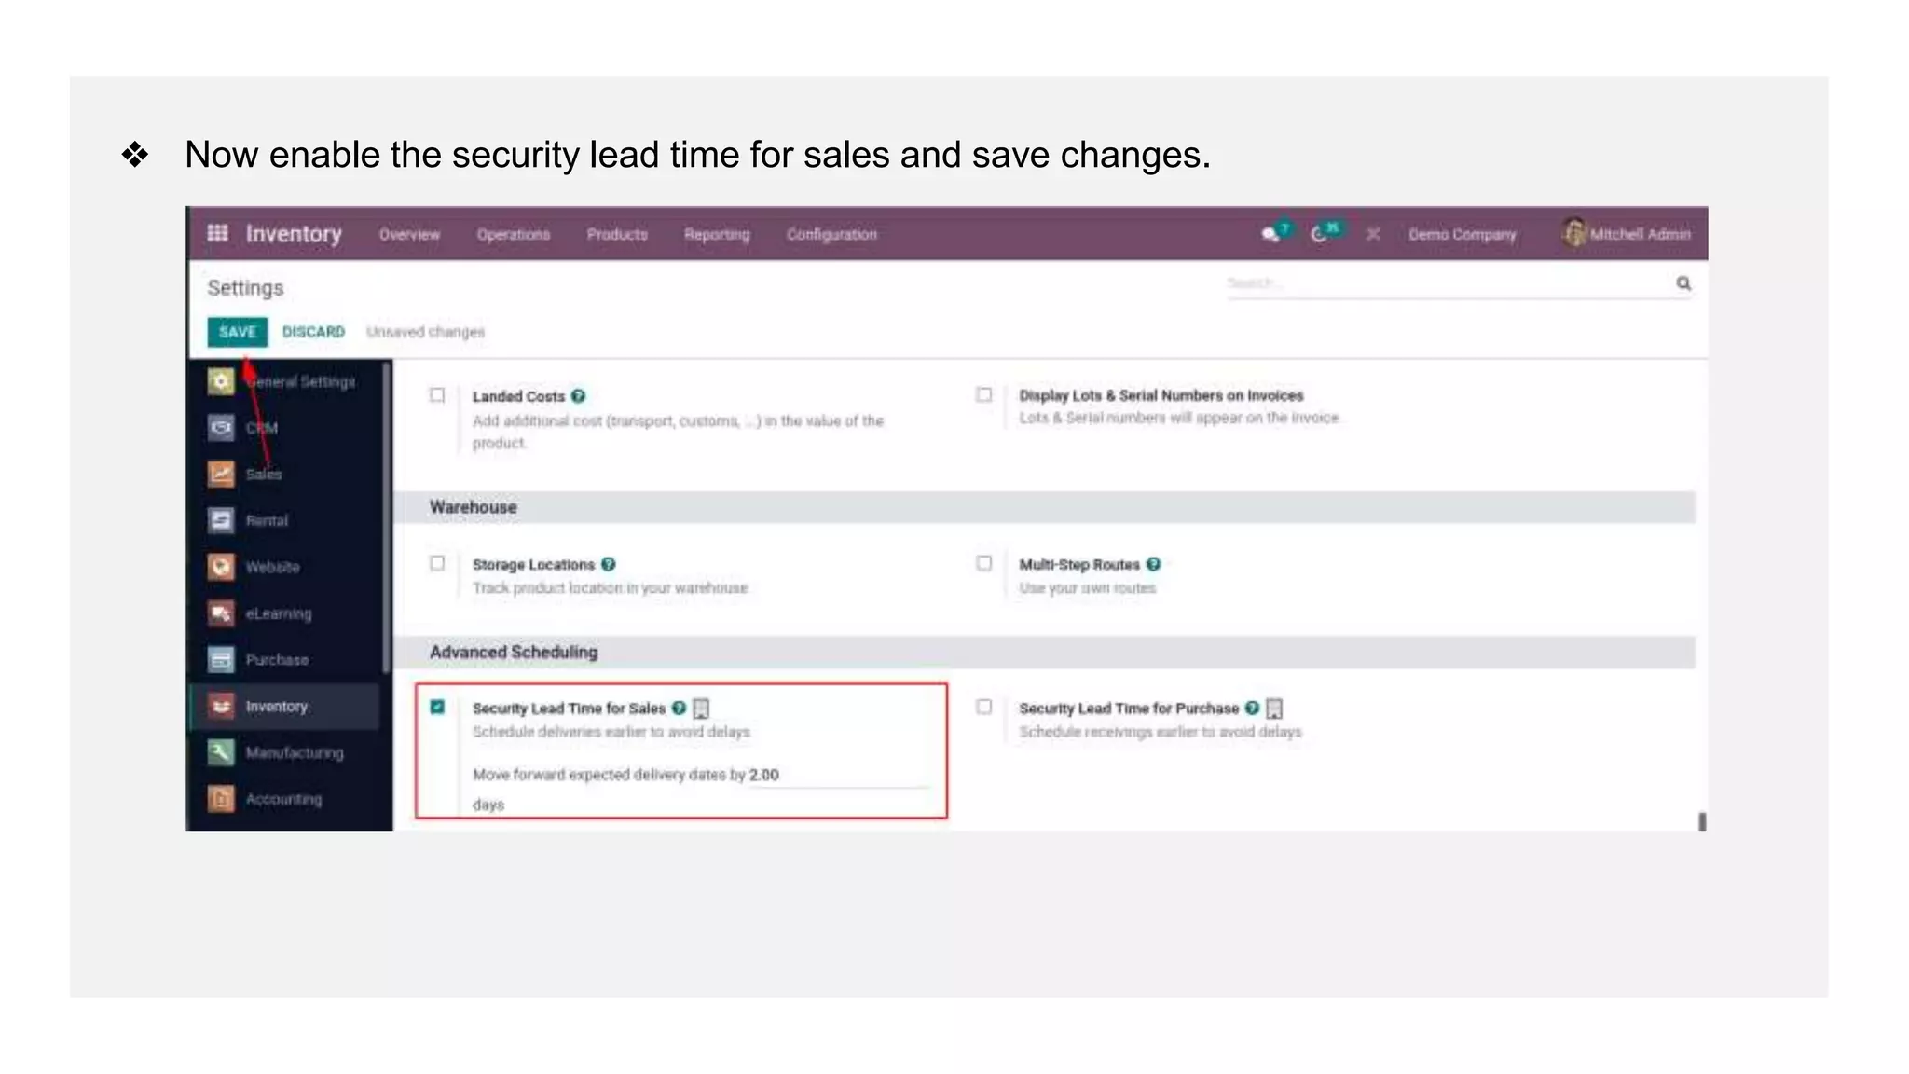Go to Accounting settings in sidebar
1909x1074 pixels.
point(283,800)
